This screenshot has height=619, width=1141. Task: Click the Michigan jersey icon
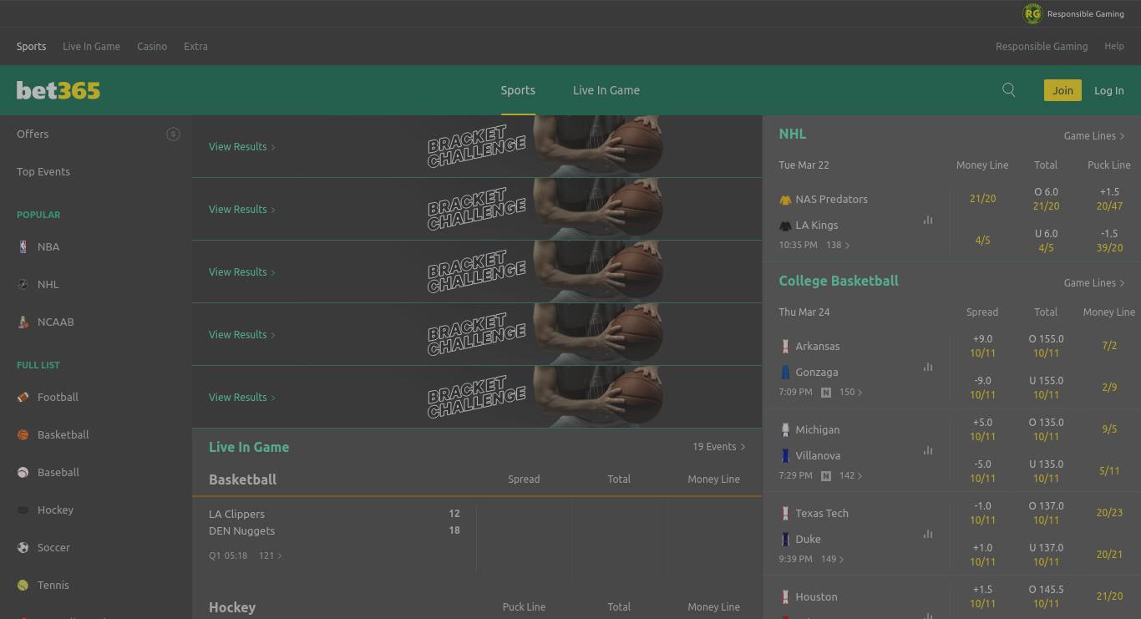785,429
